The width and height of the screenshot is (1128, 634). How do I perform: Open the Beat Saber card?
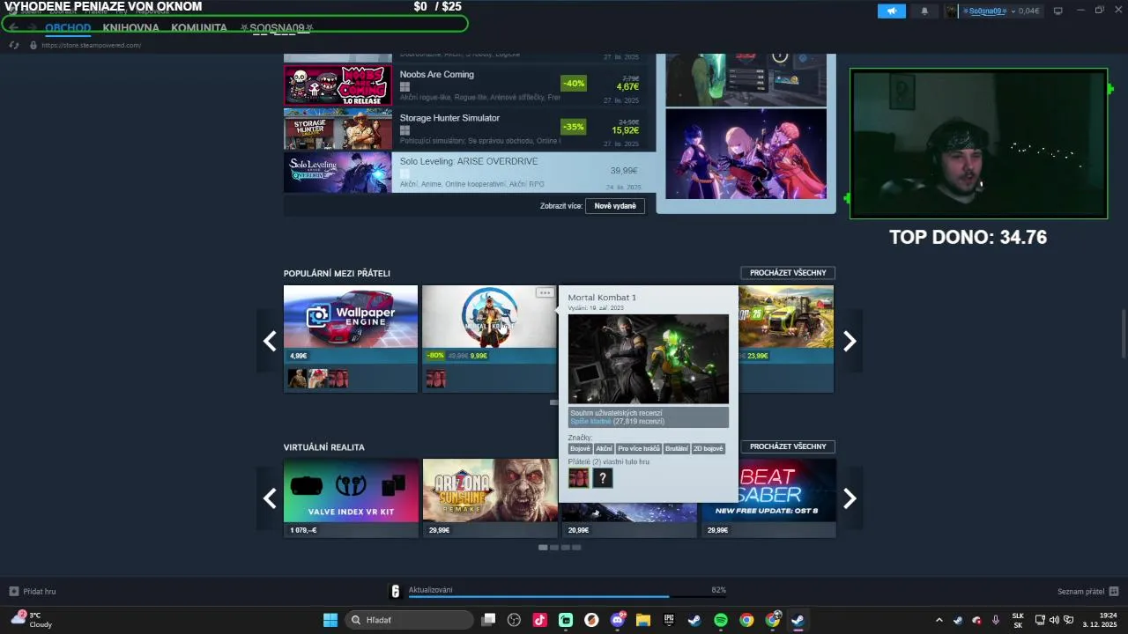click(x=769, y=498)
